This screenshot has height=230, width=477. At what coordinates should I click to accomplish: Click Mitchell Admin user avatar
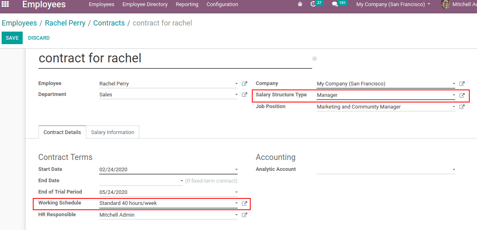445,4
